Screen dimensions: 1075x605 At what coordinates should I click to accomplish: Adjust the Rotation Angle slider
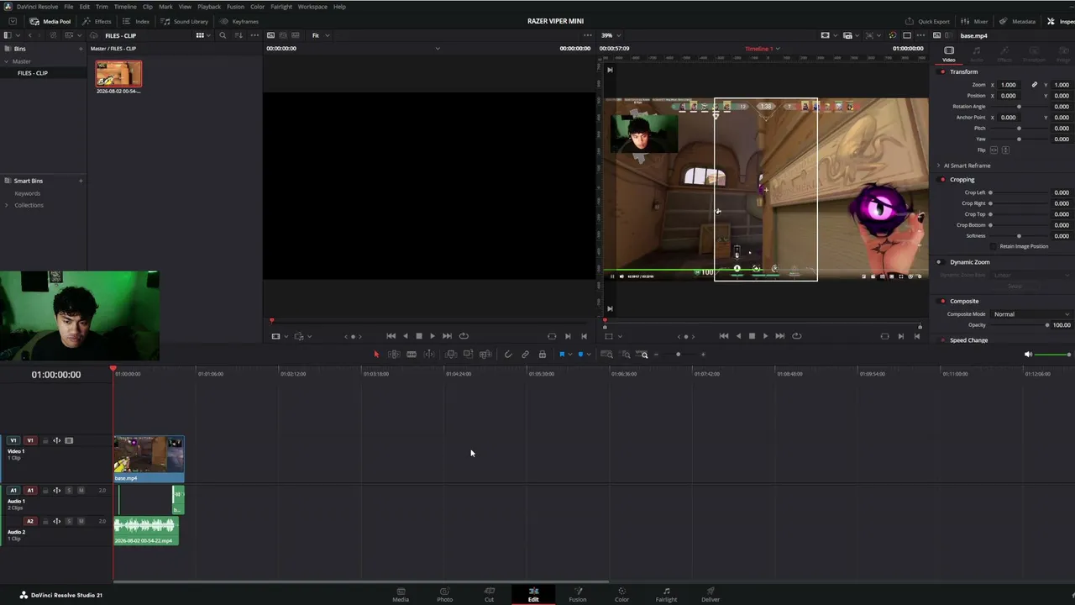pyautogui.click(x=1019, y=107)
